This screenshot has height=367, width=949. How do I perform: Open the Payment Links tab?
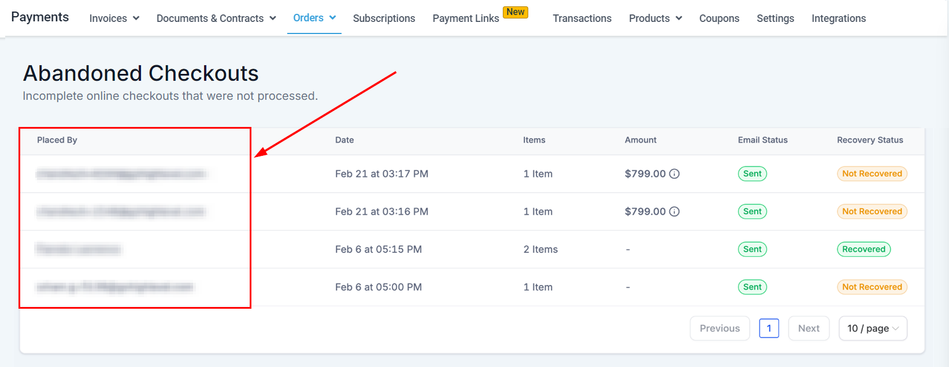[465, 18]
